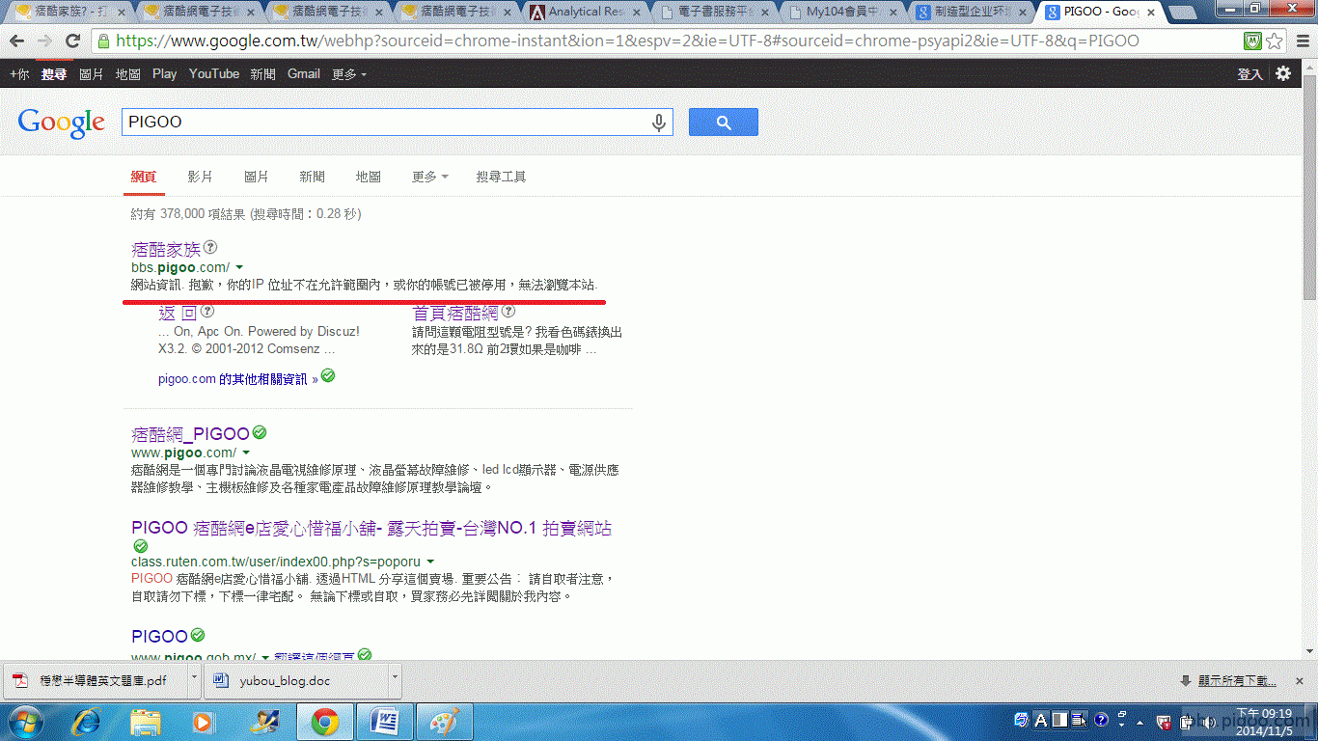This screenshot has width=1318, height=741.
Task: Open Paint from the taskbar
Action: pyautogui.click(x=445, y=722)
